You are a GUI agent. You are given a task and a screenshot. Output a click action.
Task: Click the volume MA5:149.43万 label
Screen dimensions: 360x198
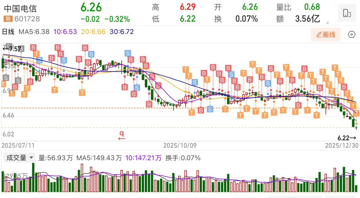pyautogui.click(x=99, y=158)
